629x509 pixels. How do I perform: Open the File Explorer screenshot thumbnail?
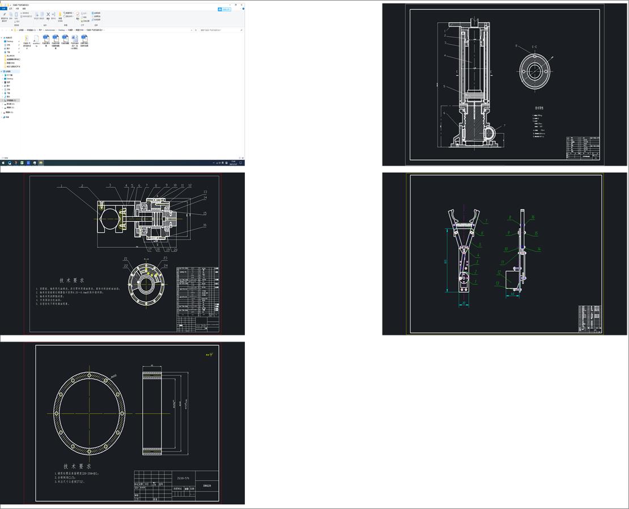(122, 85)
